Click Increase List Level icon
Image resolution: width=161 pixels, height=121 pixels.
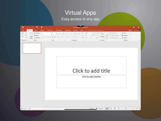pos(76,34)
